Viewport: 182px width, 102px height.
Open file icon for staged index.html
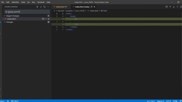pyautogui.click(x=43, y=19)
